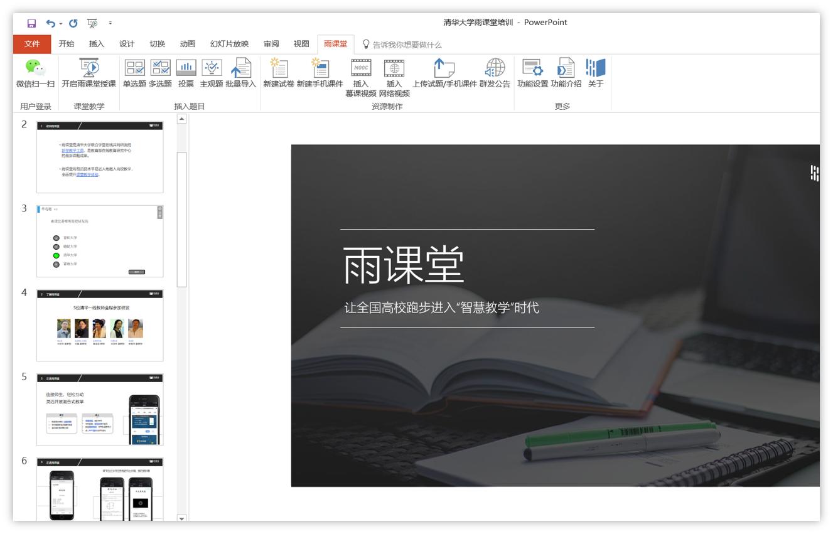The image size is (833, 534).
Task: Click the 微信扫一扫 WeChat login icon
Action: pos(35,73)
